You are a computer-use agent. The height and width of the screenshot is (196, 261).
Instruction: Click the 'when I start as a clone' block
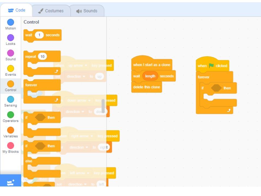pyautogui.click(x=151, y=65)
